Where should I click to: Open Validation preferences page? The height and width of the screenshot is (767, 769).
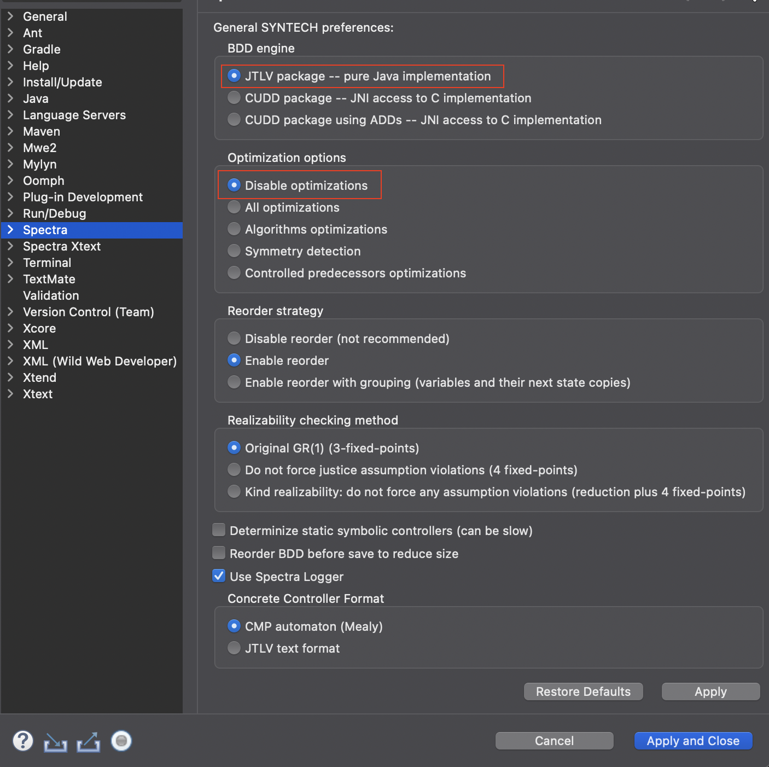pos(51,295)
